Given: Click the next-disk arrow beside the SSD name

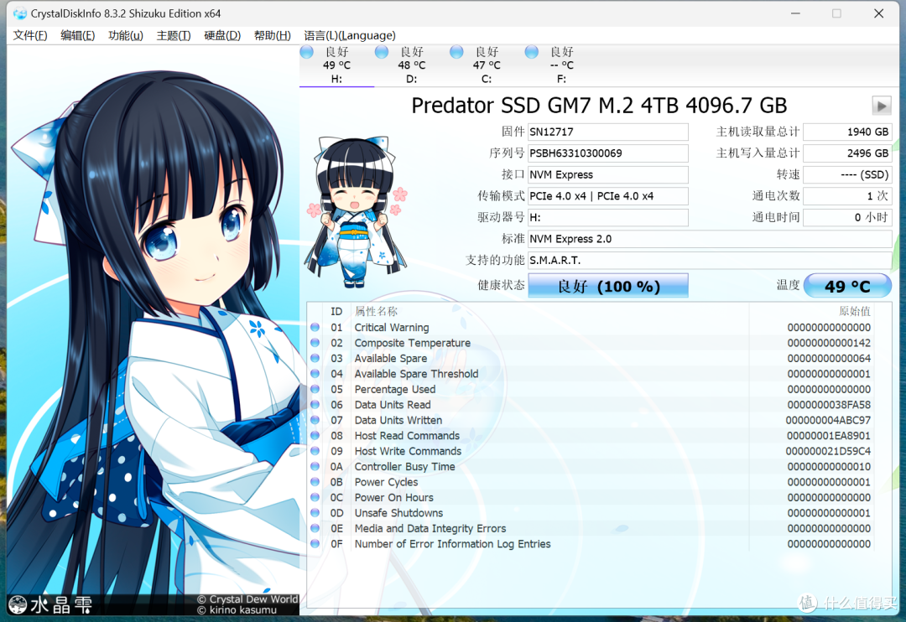Looking at the screenshot, I should point(881,106).
